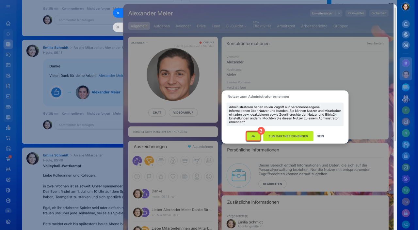Switch to the Gruppen tab in profile

tap(341, 26)
